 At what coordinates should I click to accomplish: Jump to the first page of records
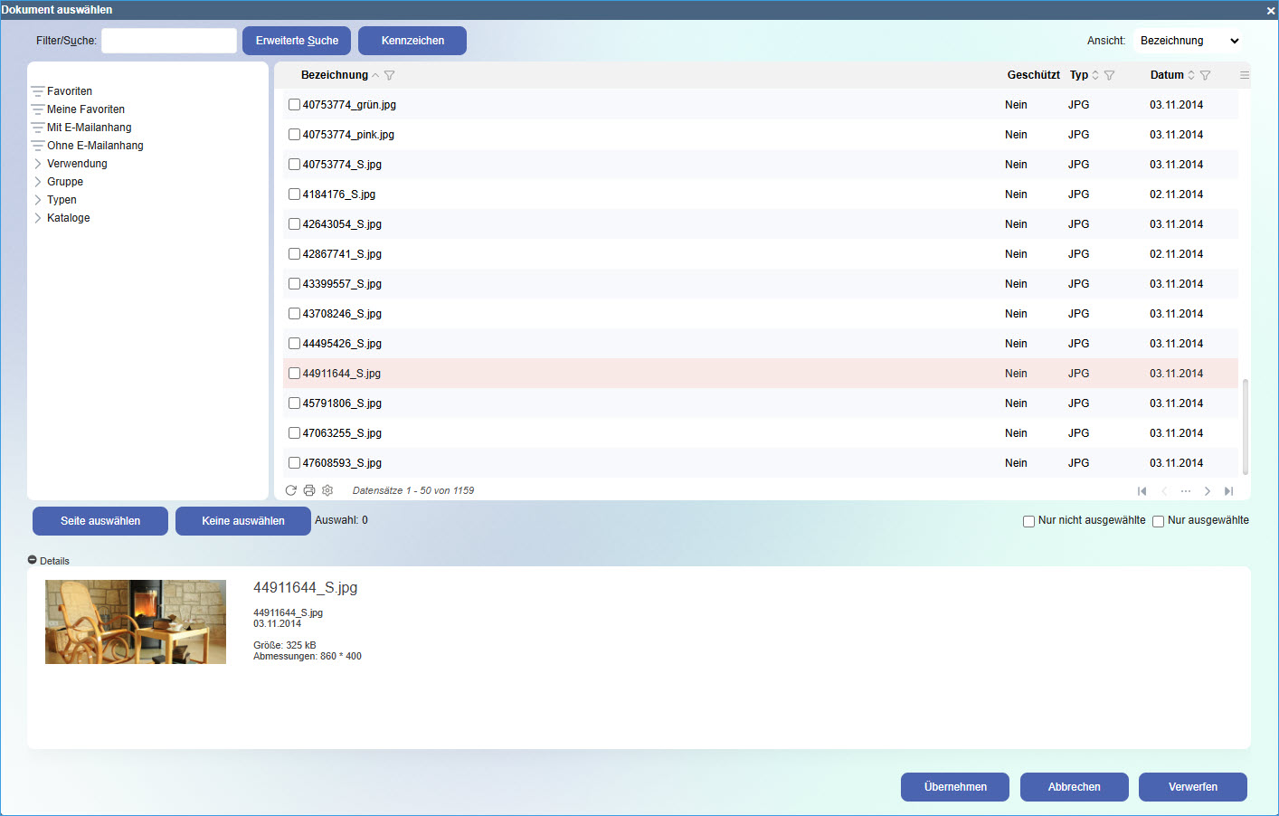(1142, 491)
